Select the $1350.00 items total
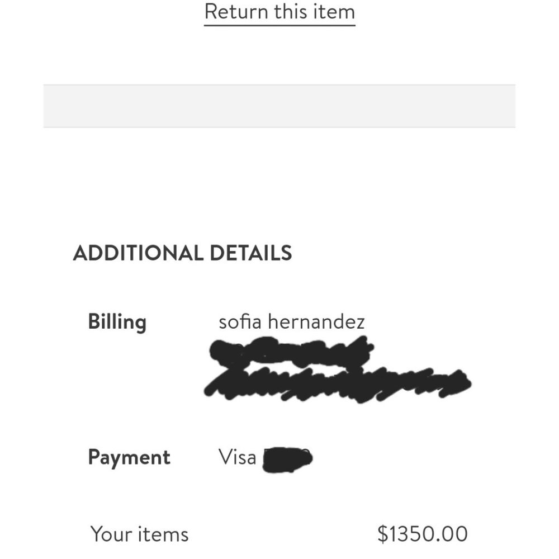 [x=422, y=534]
